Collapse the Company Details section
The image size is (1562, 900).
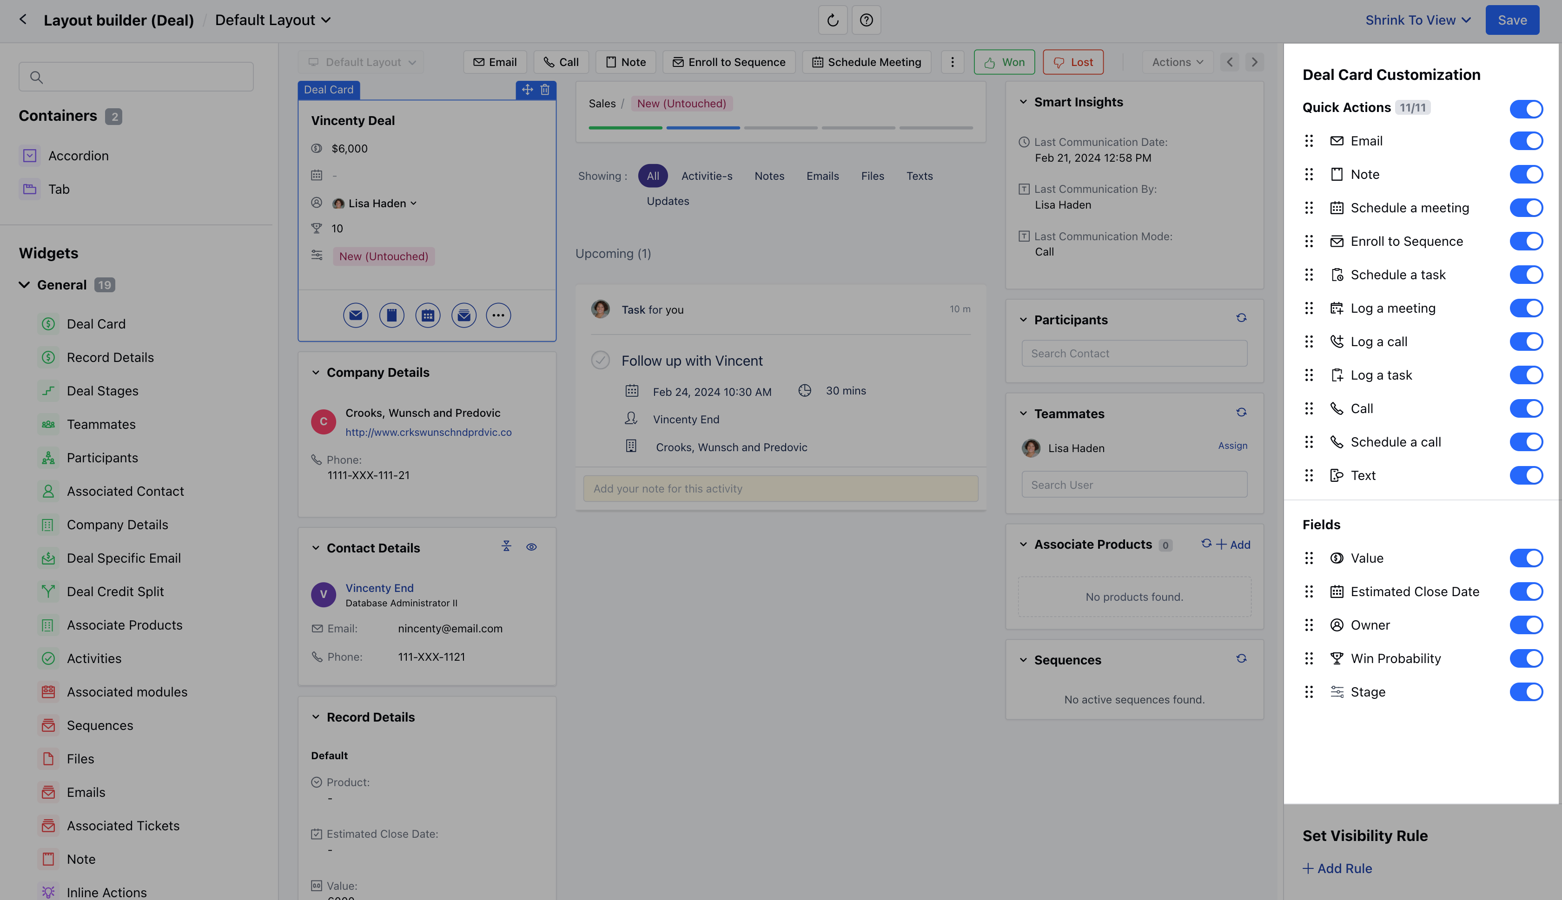coord(315,372)
